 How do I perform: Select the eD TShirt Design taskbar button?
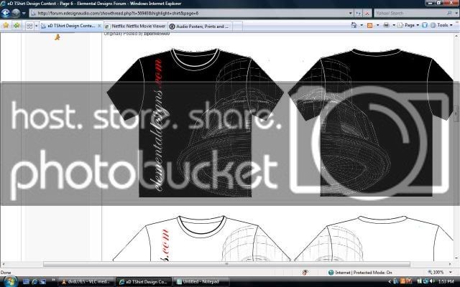(144, 282)
